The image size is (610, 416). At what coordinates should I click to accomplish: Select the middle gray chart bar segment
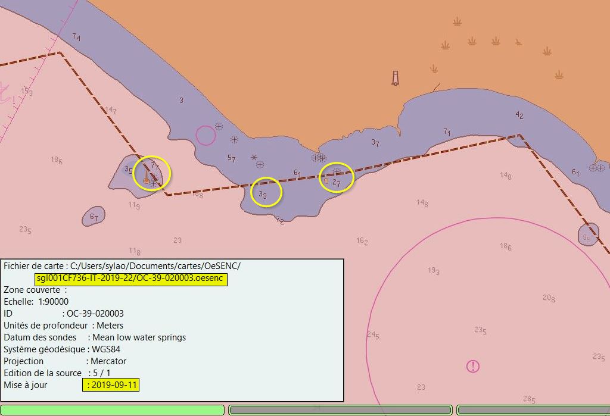(340, 410)
